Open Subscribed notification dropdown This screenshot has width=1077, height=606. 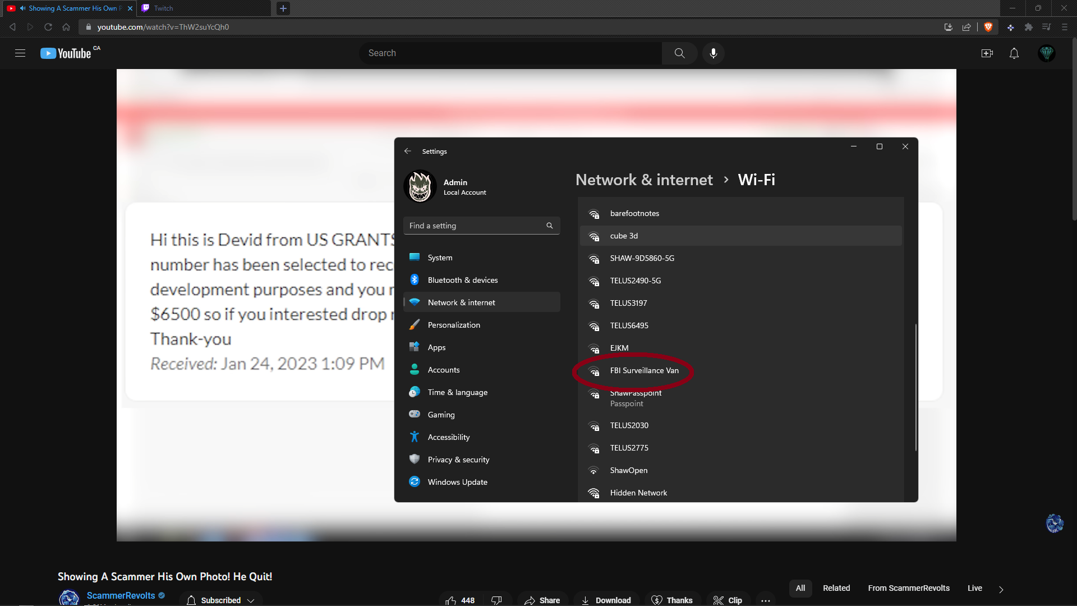[220, 600]
